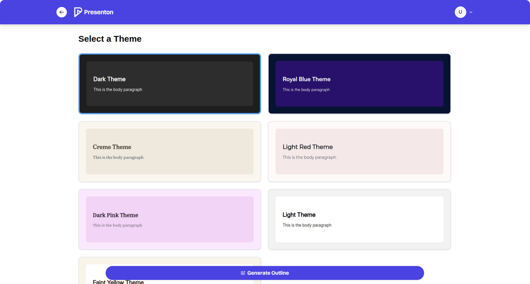Select the Dark Theme card
The image size is (530, 284).
pos(170,84)
